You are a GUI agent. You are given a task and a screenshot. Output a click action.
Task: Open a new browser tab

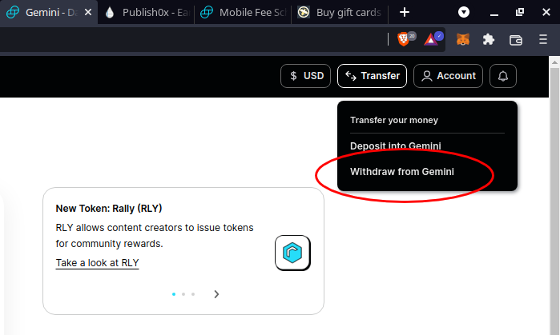[405, 12]
